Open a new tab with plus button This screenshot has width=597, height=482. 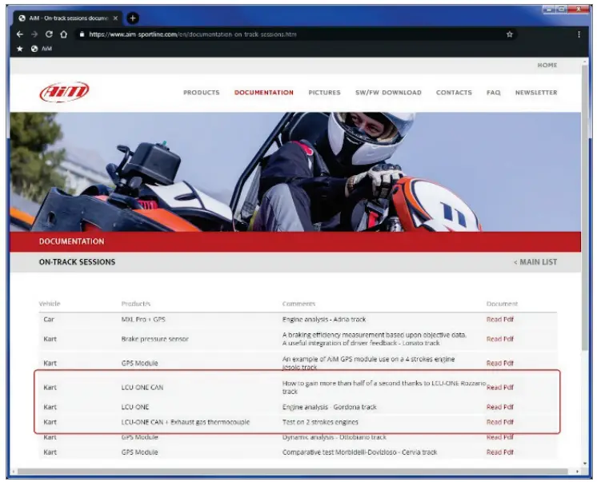[x=133, y=18]
